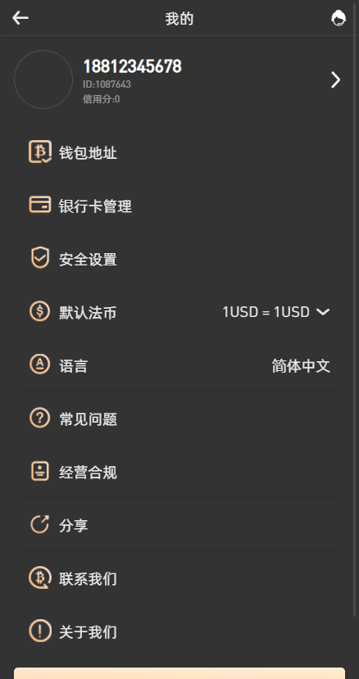Viewport: 359px width, 679px height.
Task: Open 经营合规 page
Action: point(179,473)
